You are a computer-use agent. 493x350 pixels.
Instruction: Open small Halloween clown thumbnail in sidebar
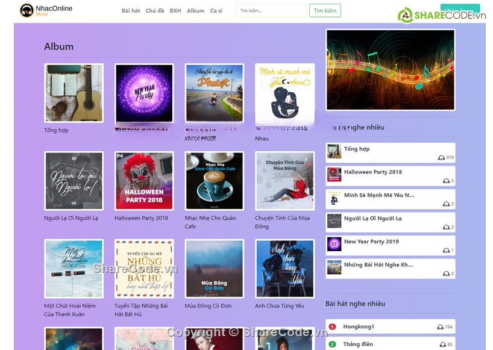[334, 174]
